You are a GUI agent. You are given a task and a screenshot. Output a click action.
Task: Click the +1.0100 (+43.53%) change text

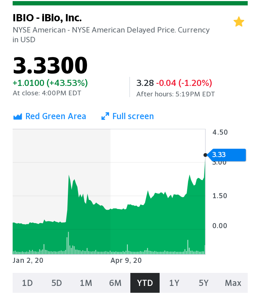50,83
